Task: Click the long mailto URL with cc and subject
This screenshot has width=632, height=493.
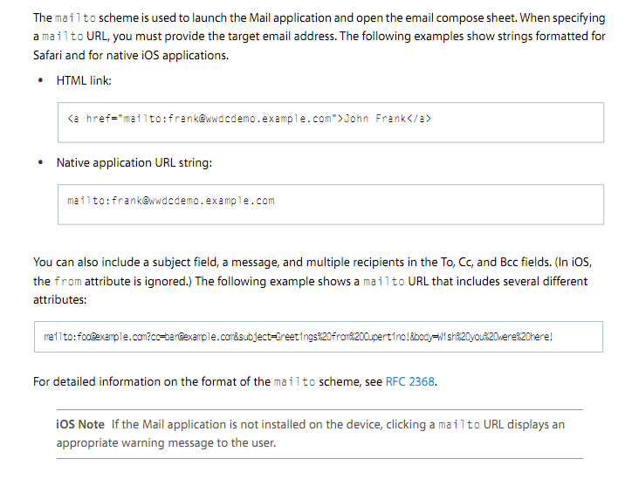Action: tap(298, 337)
